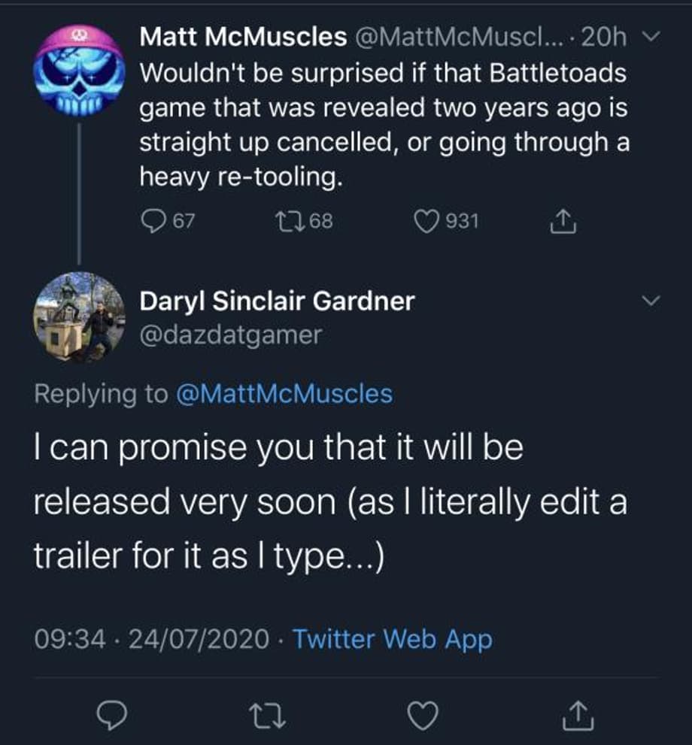Click the Twitter Web App source link
Screen dimensions: 692x745
tap(392, 639)
